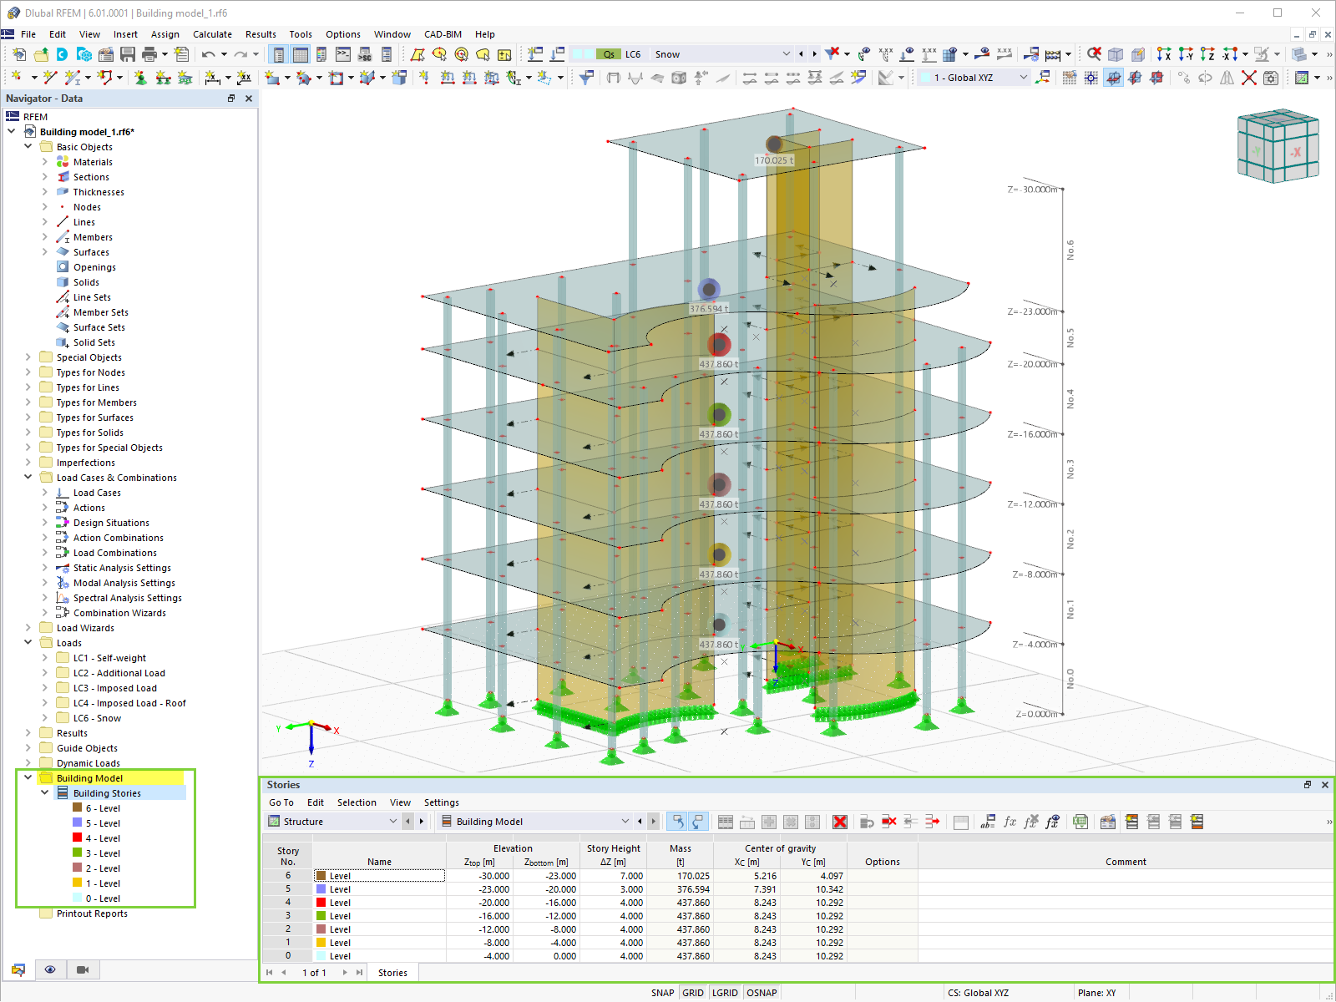1336x1002 pixels.
Task: Open the 1 - Global XYZ coordinate system dropdown
Action: pos(1024,78)
